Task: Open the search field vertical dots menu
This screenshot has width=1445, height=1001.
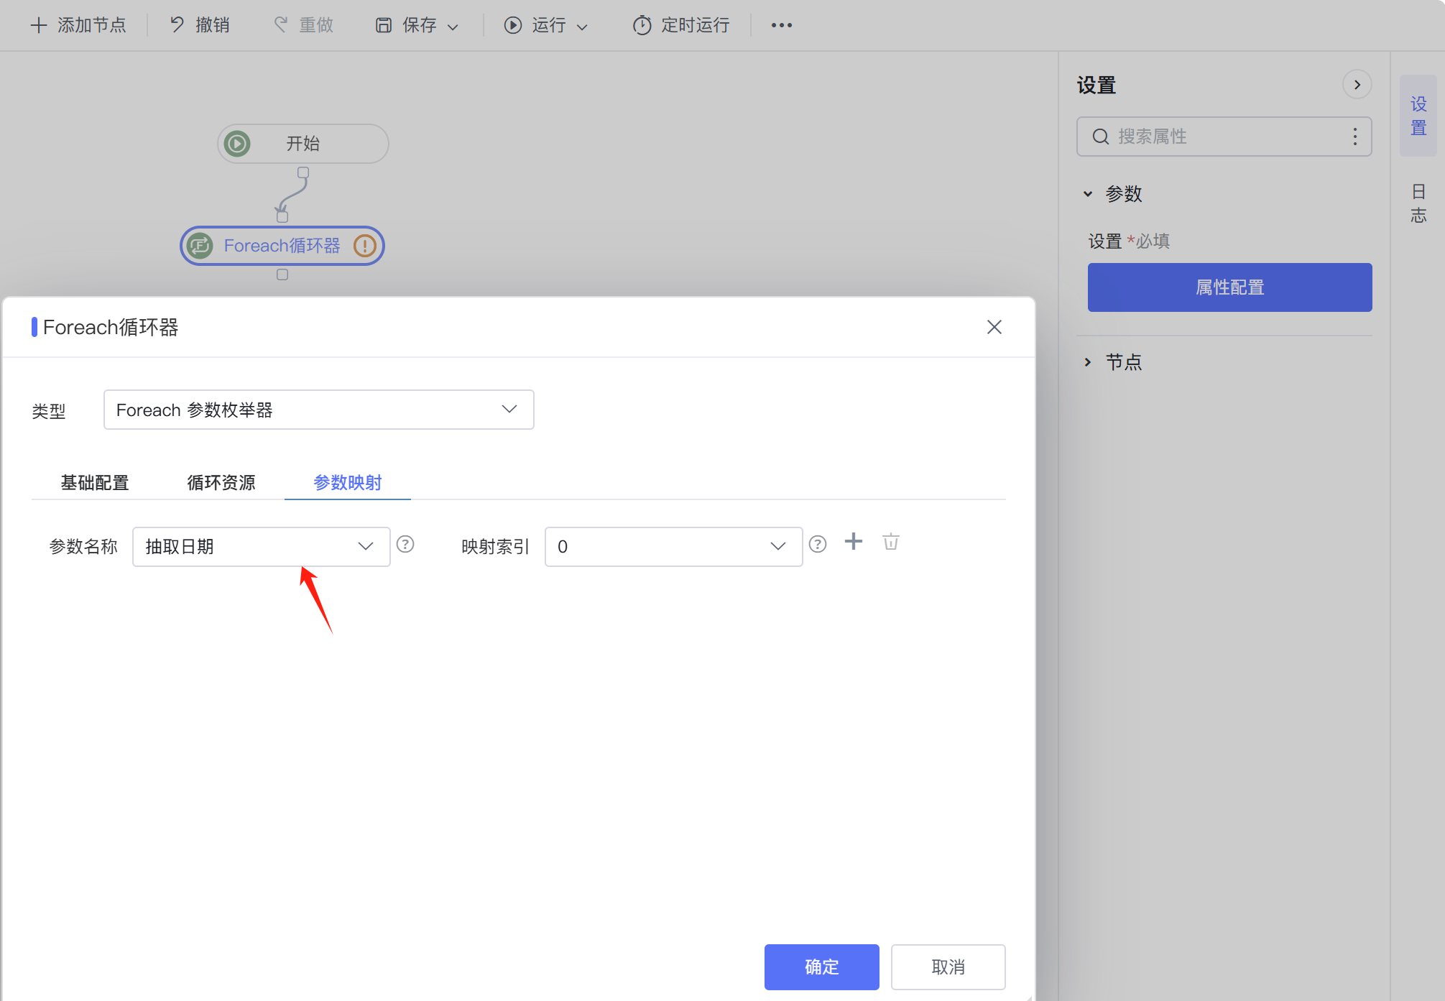Action: 1355,137
